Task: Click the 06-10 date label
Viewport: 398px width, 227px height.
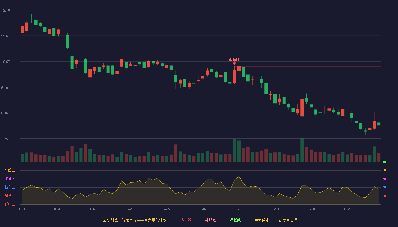Action: tap(311, 209)
